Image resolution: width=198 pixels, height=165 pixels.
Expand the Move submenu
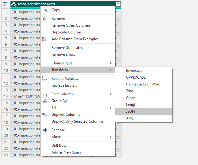(78, 137)
